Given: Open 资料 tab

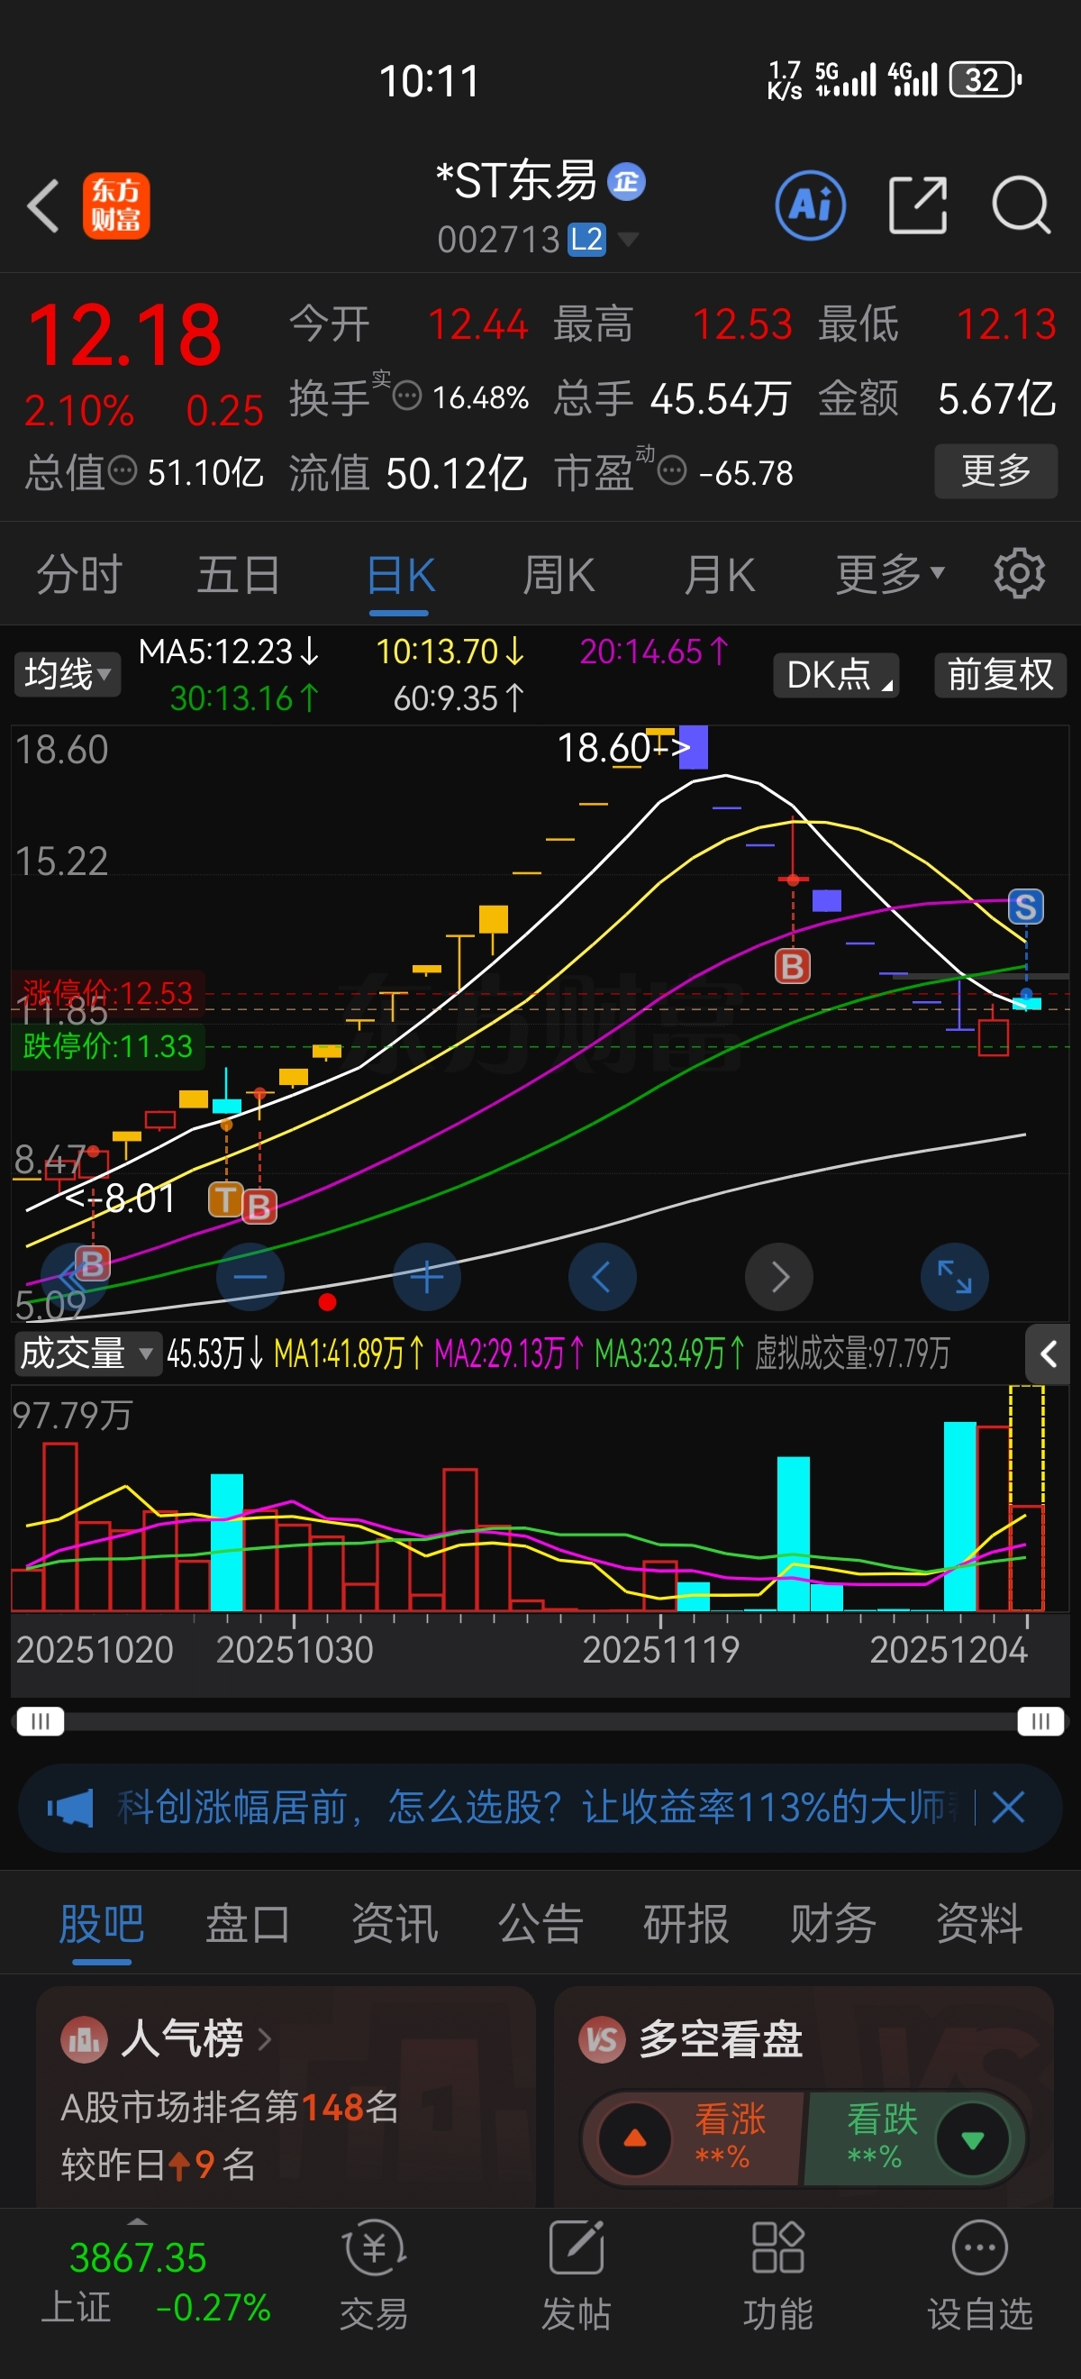Looking at the screenshot, I should point(978,1925).
